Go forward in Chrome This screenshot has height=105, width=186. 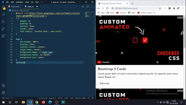[x=103, y=8]
